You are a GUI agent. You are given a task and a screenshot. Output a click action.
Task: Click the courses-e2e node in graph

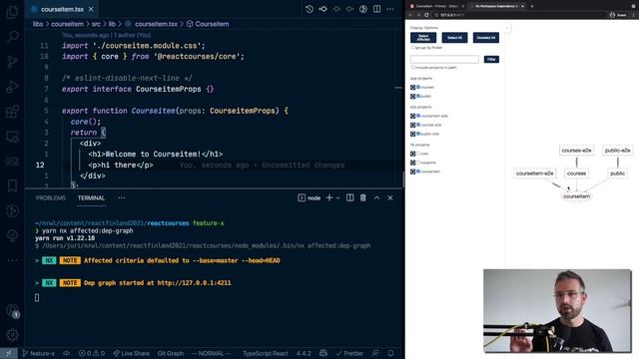click(576, 151)
